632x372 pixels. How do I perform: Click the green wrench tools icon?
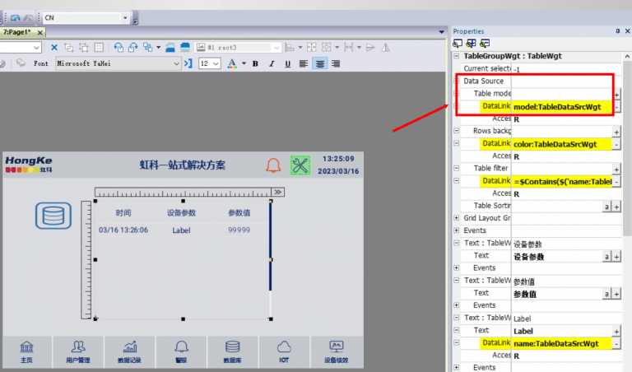[x=300, y=165]
